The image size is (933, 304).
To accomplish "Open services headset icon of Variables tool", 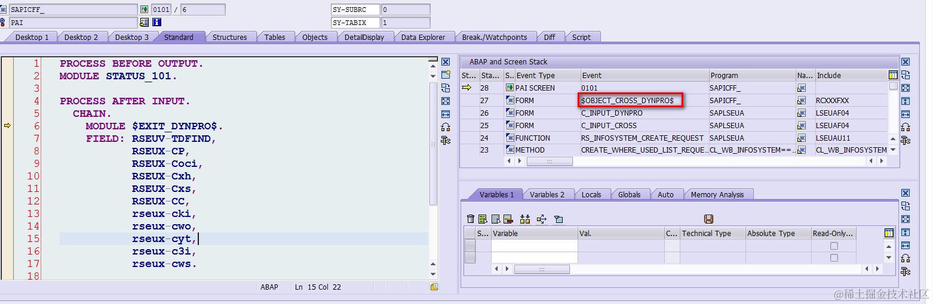I will point(906,258).
